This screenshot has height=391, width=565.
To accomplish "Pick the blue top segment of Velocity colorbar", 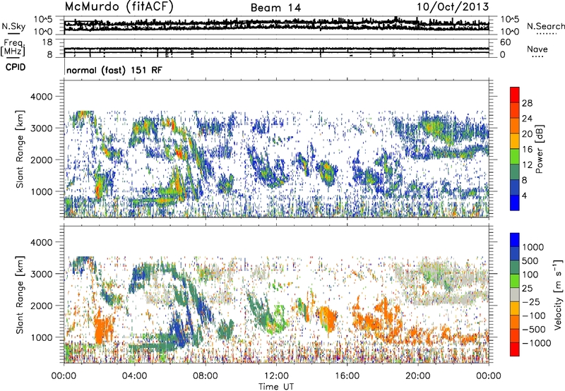I will (515, 240).
